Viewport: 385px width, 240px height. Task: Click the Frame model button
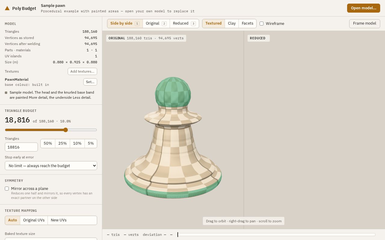click(365, 23)
